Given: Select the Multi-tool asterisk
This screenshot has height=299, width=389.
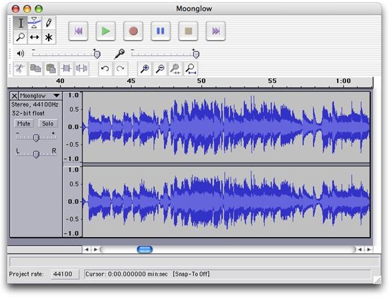Looking at the screenshot, I should point(49,37).
